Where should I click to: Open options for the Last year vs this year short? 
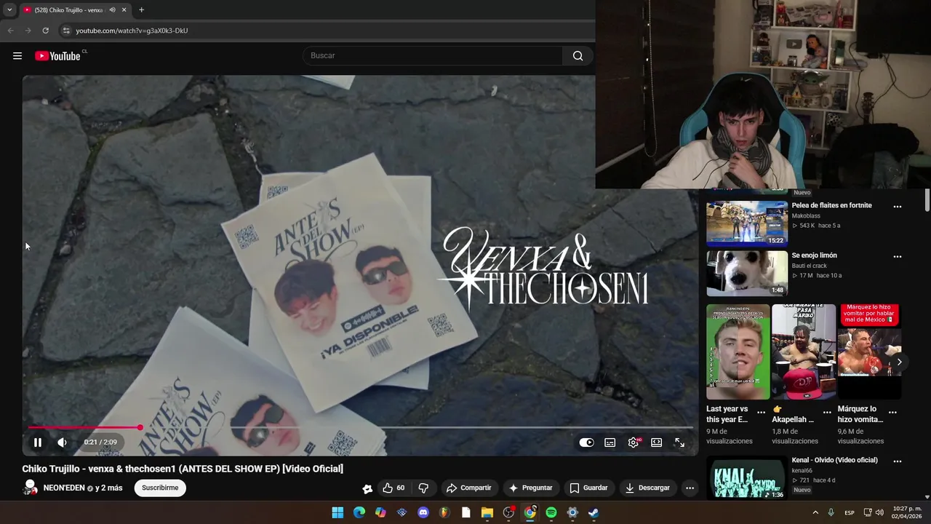pos(761,412)
